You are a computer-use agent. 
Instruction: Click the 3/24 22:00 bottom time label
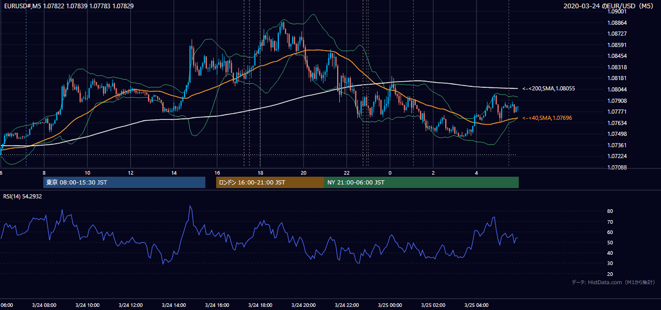point(347,305)
